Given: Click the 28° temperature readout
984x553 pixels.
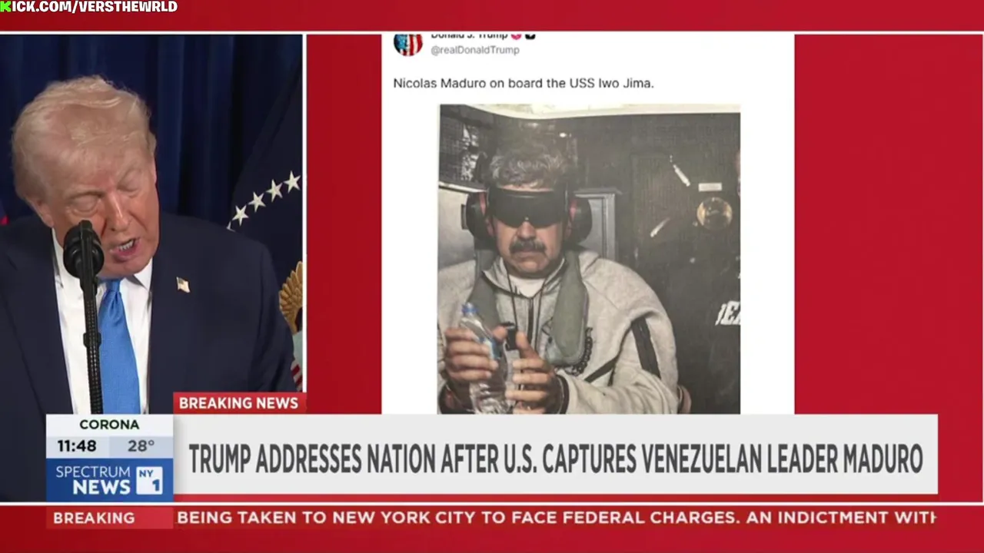Looking at the screenshot, I should tap(141, 446).
